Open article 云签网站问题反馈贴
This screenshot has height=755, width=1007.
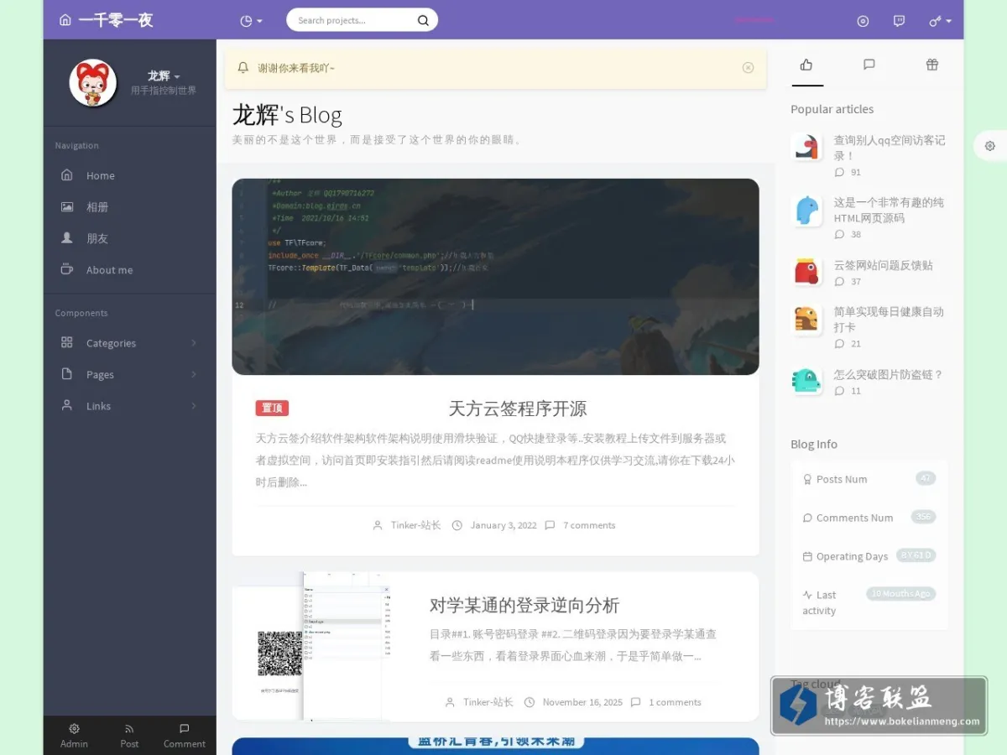(883, 265)
